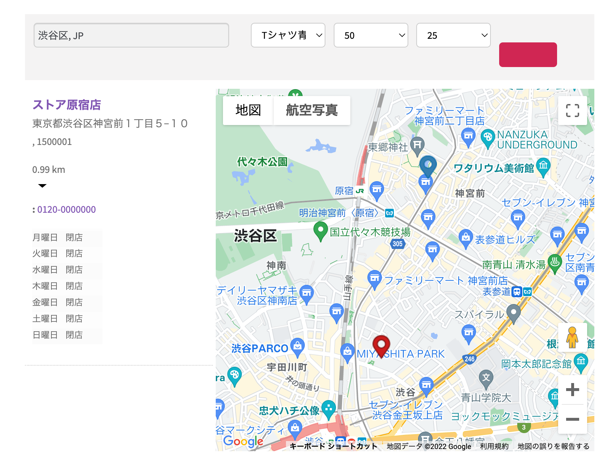This screenshot has height=453, width=611.
Task: Click the 0.99 km distance text
Action: pos(49,170)
